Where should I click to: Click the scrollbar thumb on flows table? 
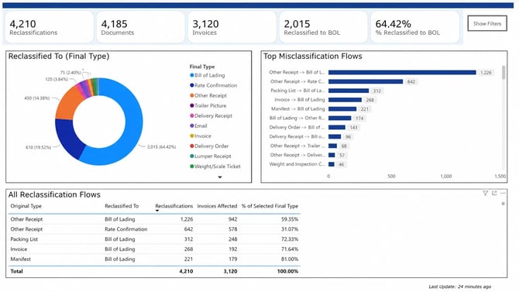(x=503, y=204)
